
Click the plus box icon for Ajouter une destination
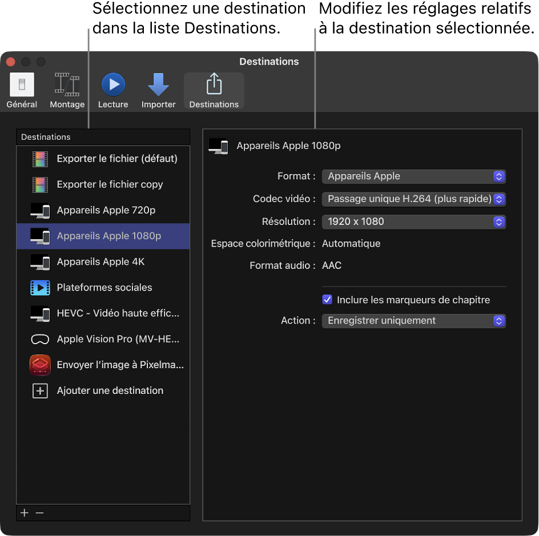click(x=40, y=391)
